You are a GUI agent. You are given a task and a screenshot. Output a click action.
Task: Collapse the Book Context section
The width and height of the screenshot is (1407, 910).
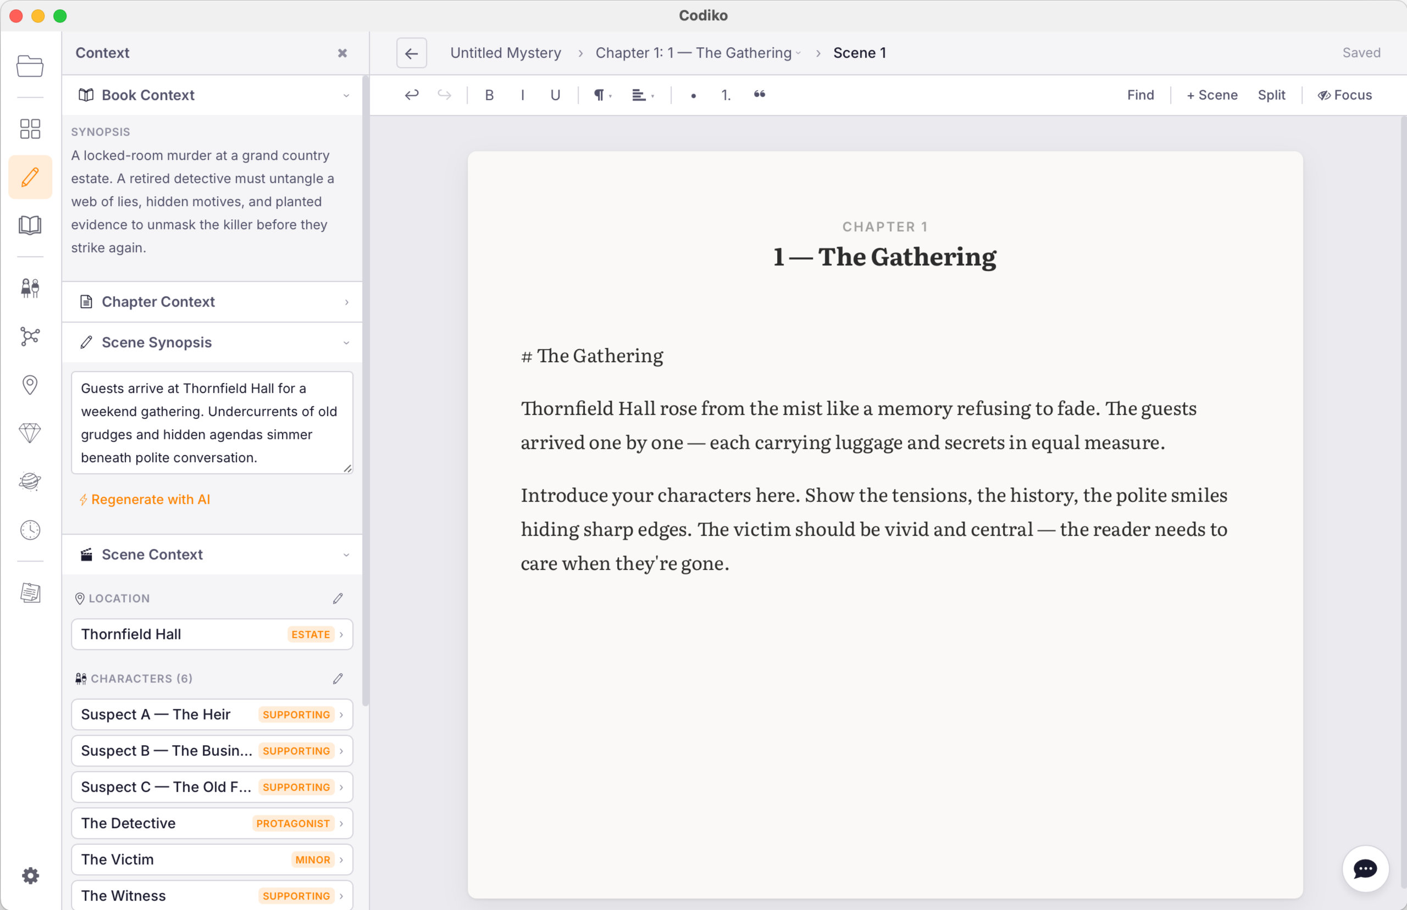tap(212, 95)
